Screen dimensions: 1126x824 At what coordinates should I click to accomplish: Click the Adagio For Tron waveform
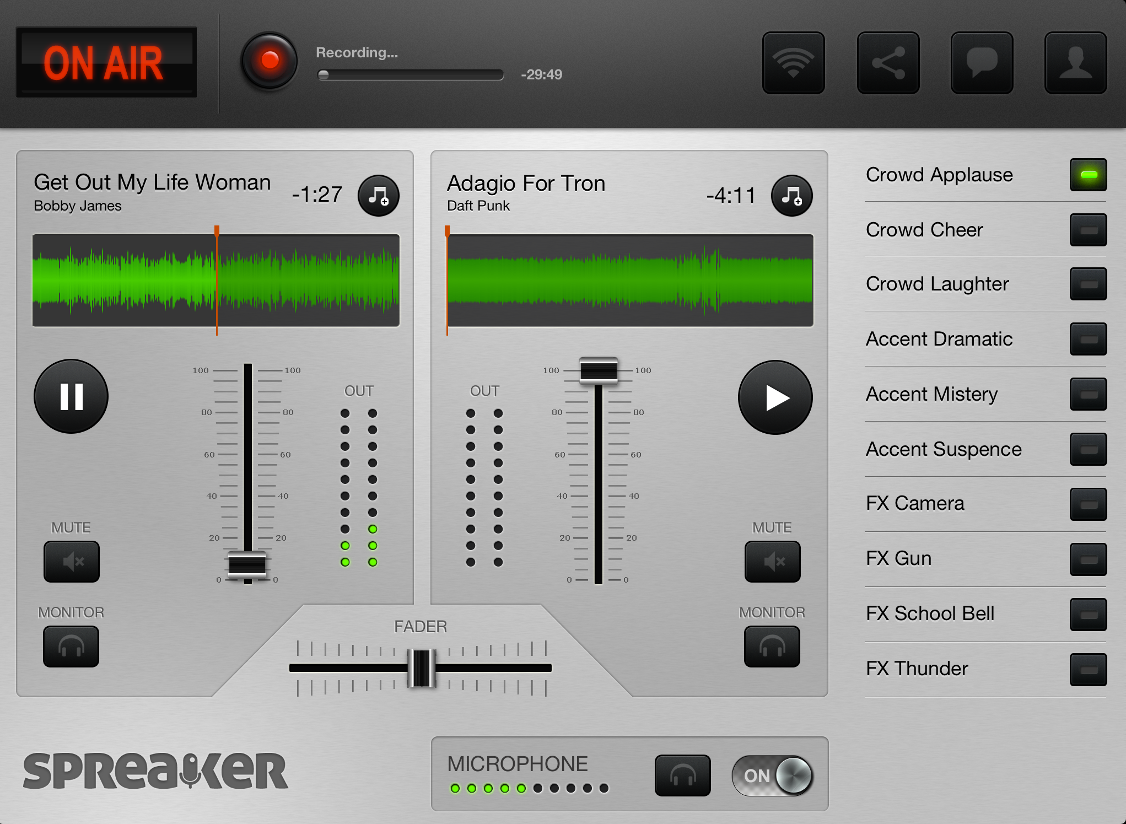pos(631,281)
